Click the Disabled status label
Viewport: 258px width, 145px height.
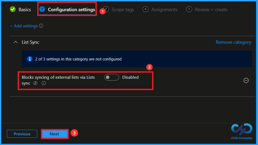tap(130, 77)
